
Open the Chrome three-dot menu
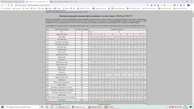coord(192,5)
